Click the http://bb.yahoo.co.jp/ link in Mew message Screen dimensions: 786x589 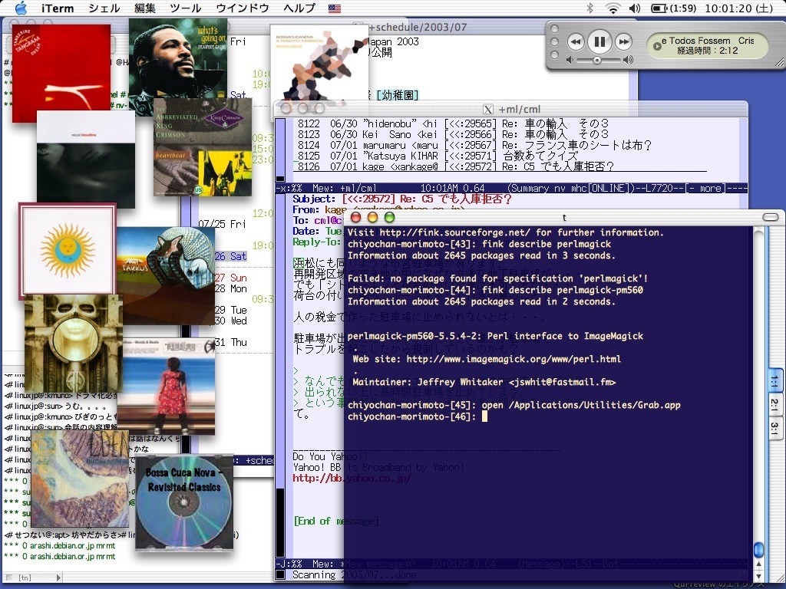[x=352, y=478]
